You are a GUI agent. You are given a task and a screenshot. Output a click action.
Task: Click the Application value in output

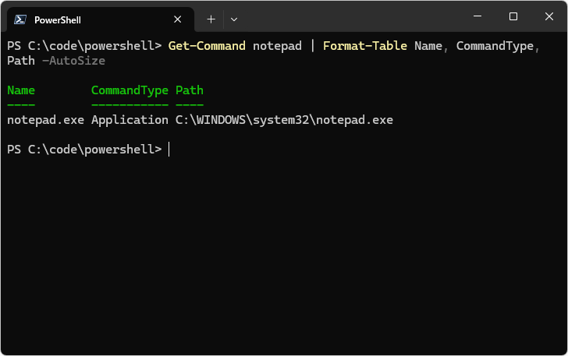pos(130,120)
